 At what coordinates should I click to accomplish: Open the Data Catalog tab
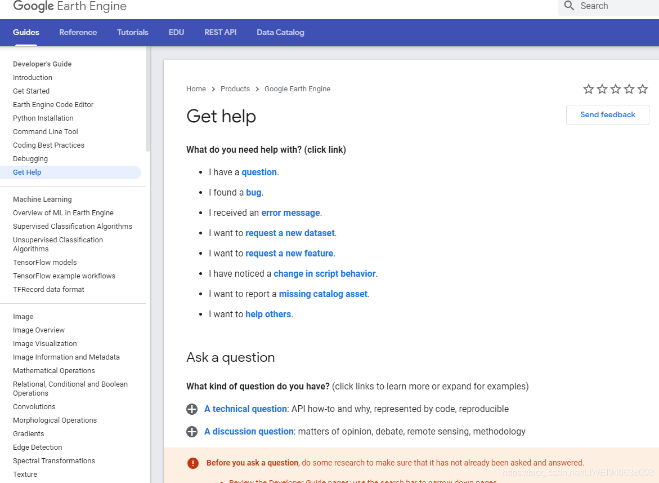280,32
